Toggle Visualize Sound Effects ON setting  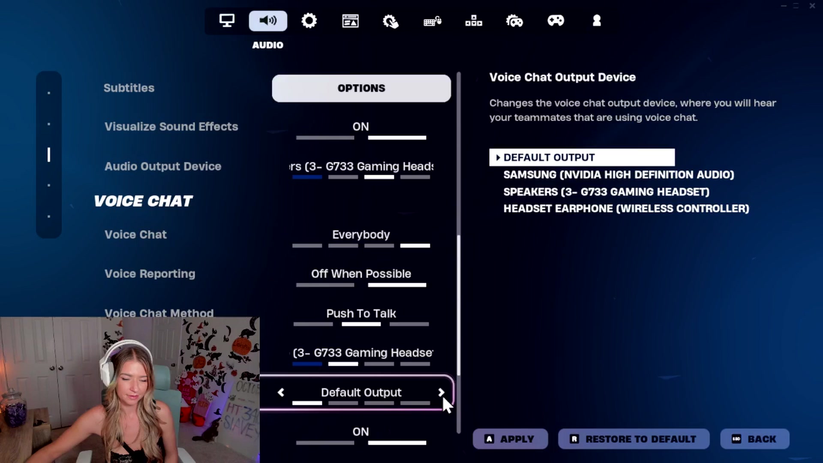click(361, 130)
